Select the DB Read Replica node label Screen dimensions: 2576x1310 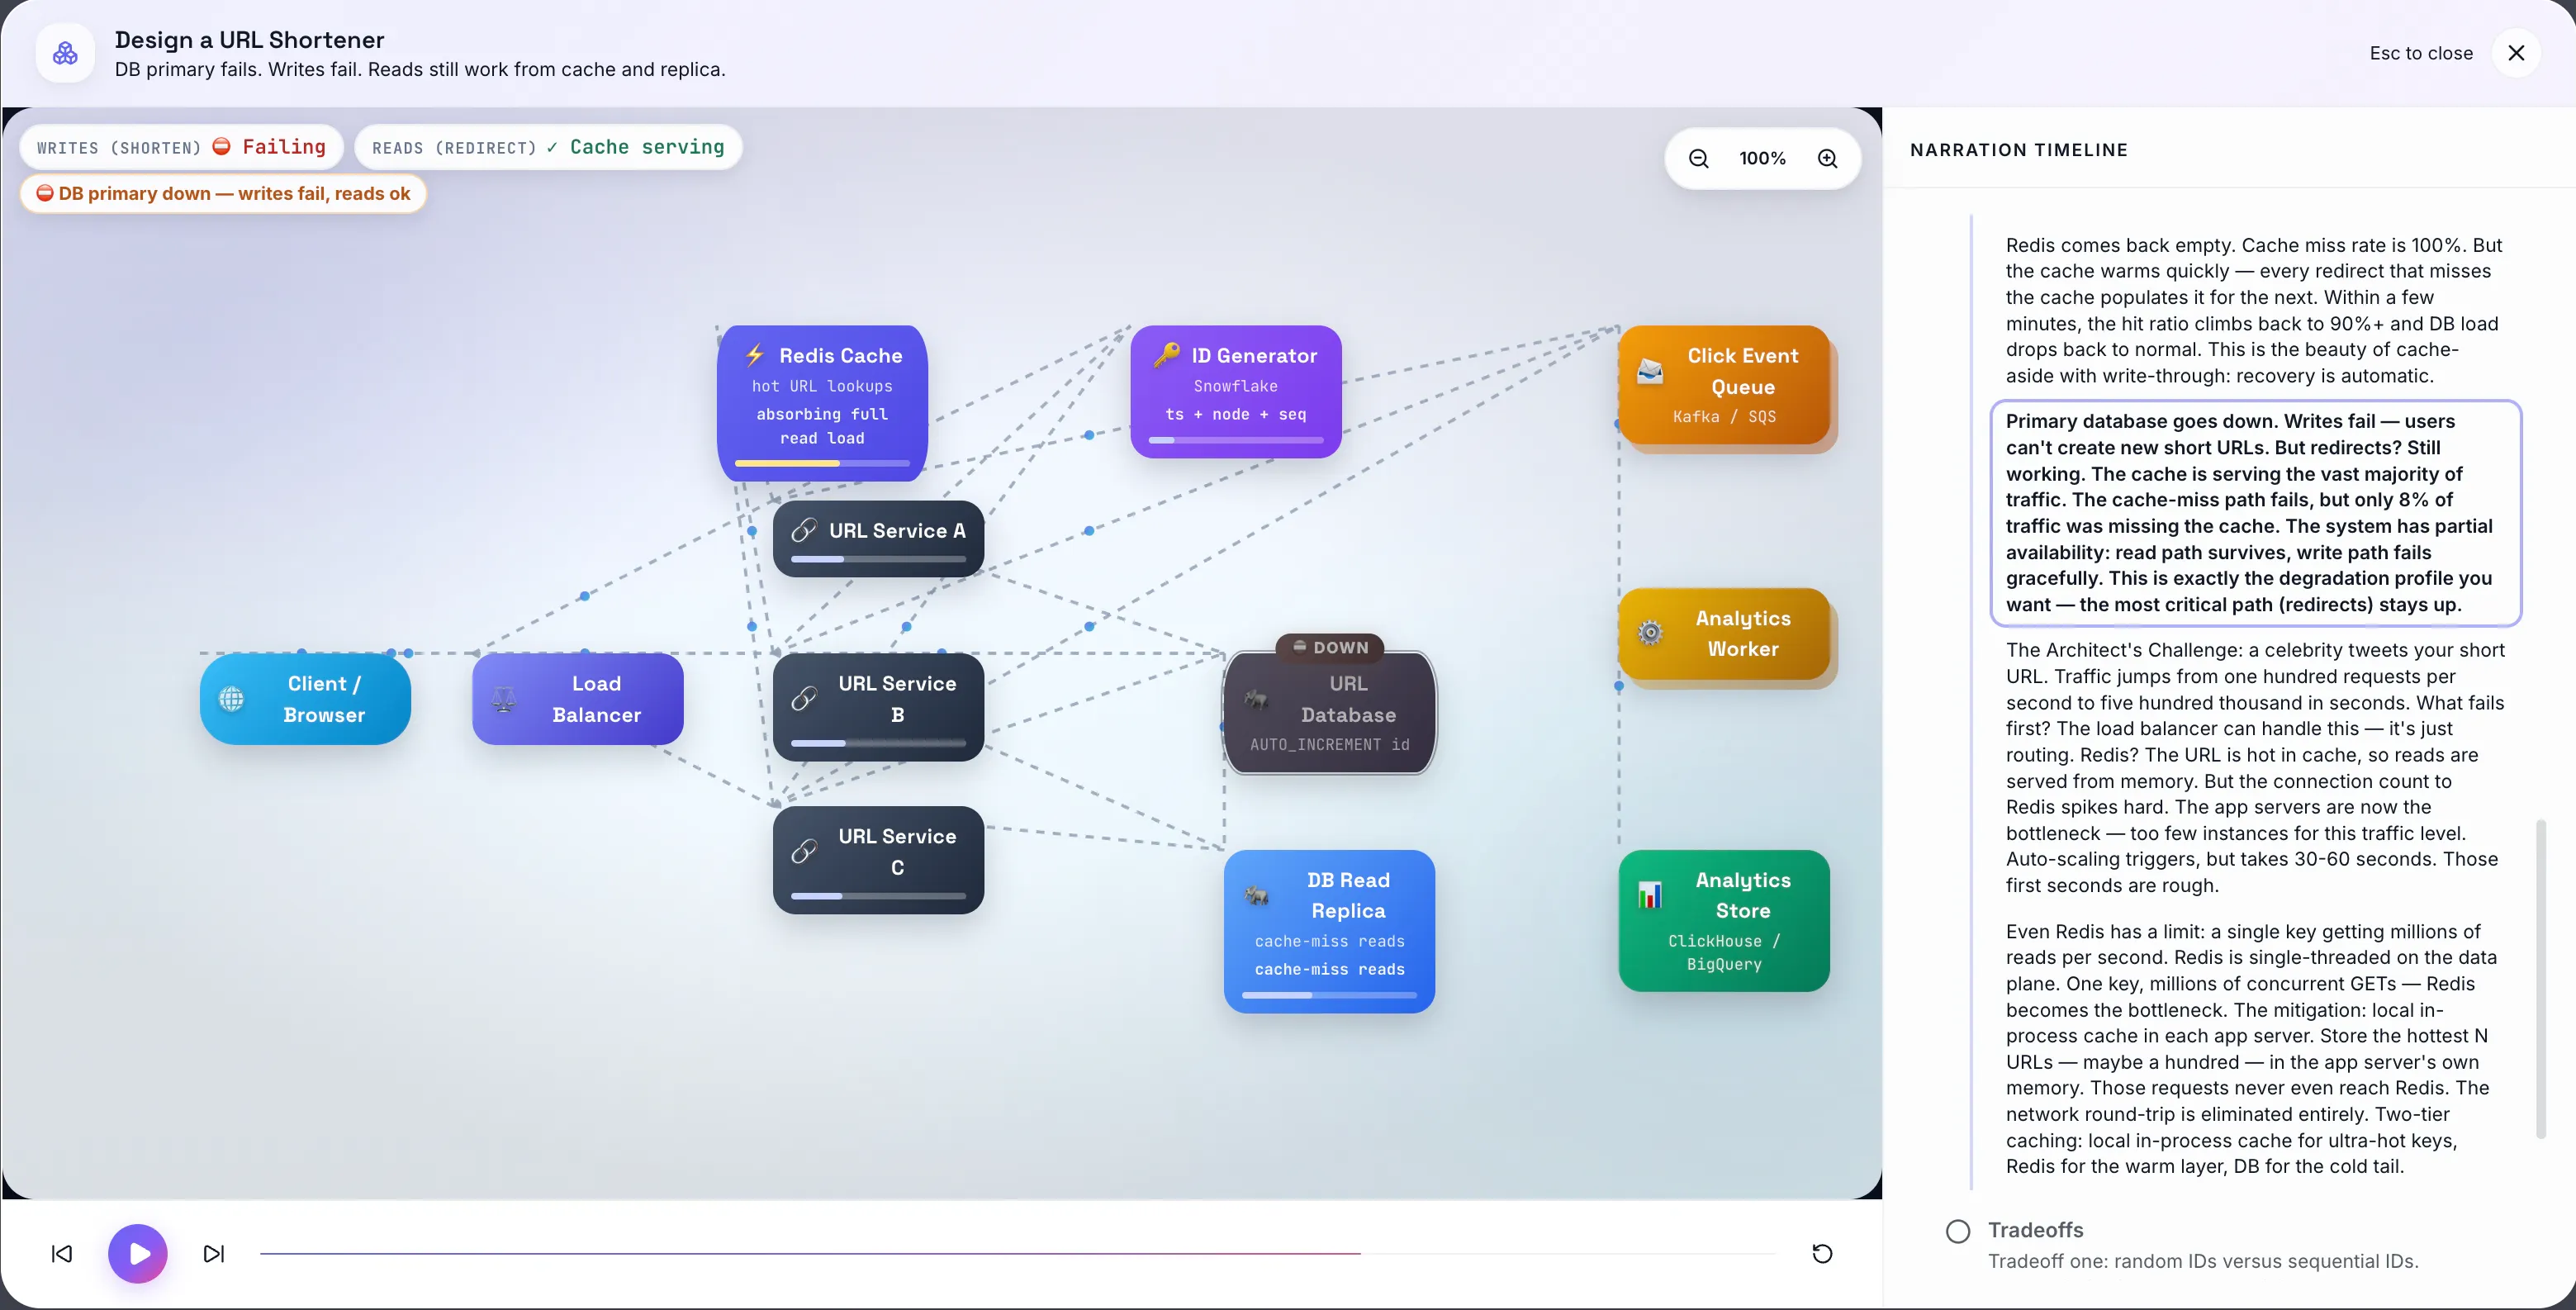tap(1348, 895)
